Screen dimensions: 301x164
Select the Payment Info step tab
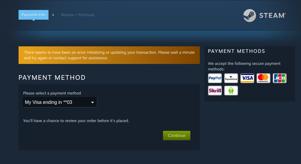pyautogui.click(x=34, y=15)
